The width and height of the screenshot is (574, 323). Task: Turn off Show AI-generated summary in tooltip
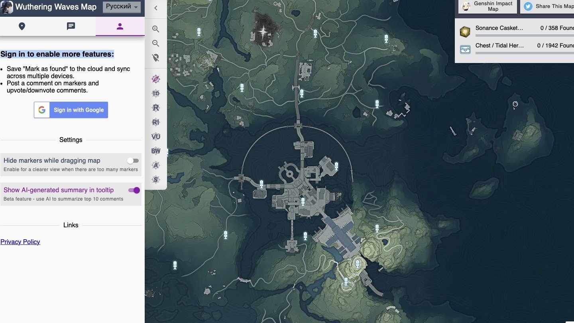pos(134,190)
